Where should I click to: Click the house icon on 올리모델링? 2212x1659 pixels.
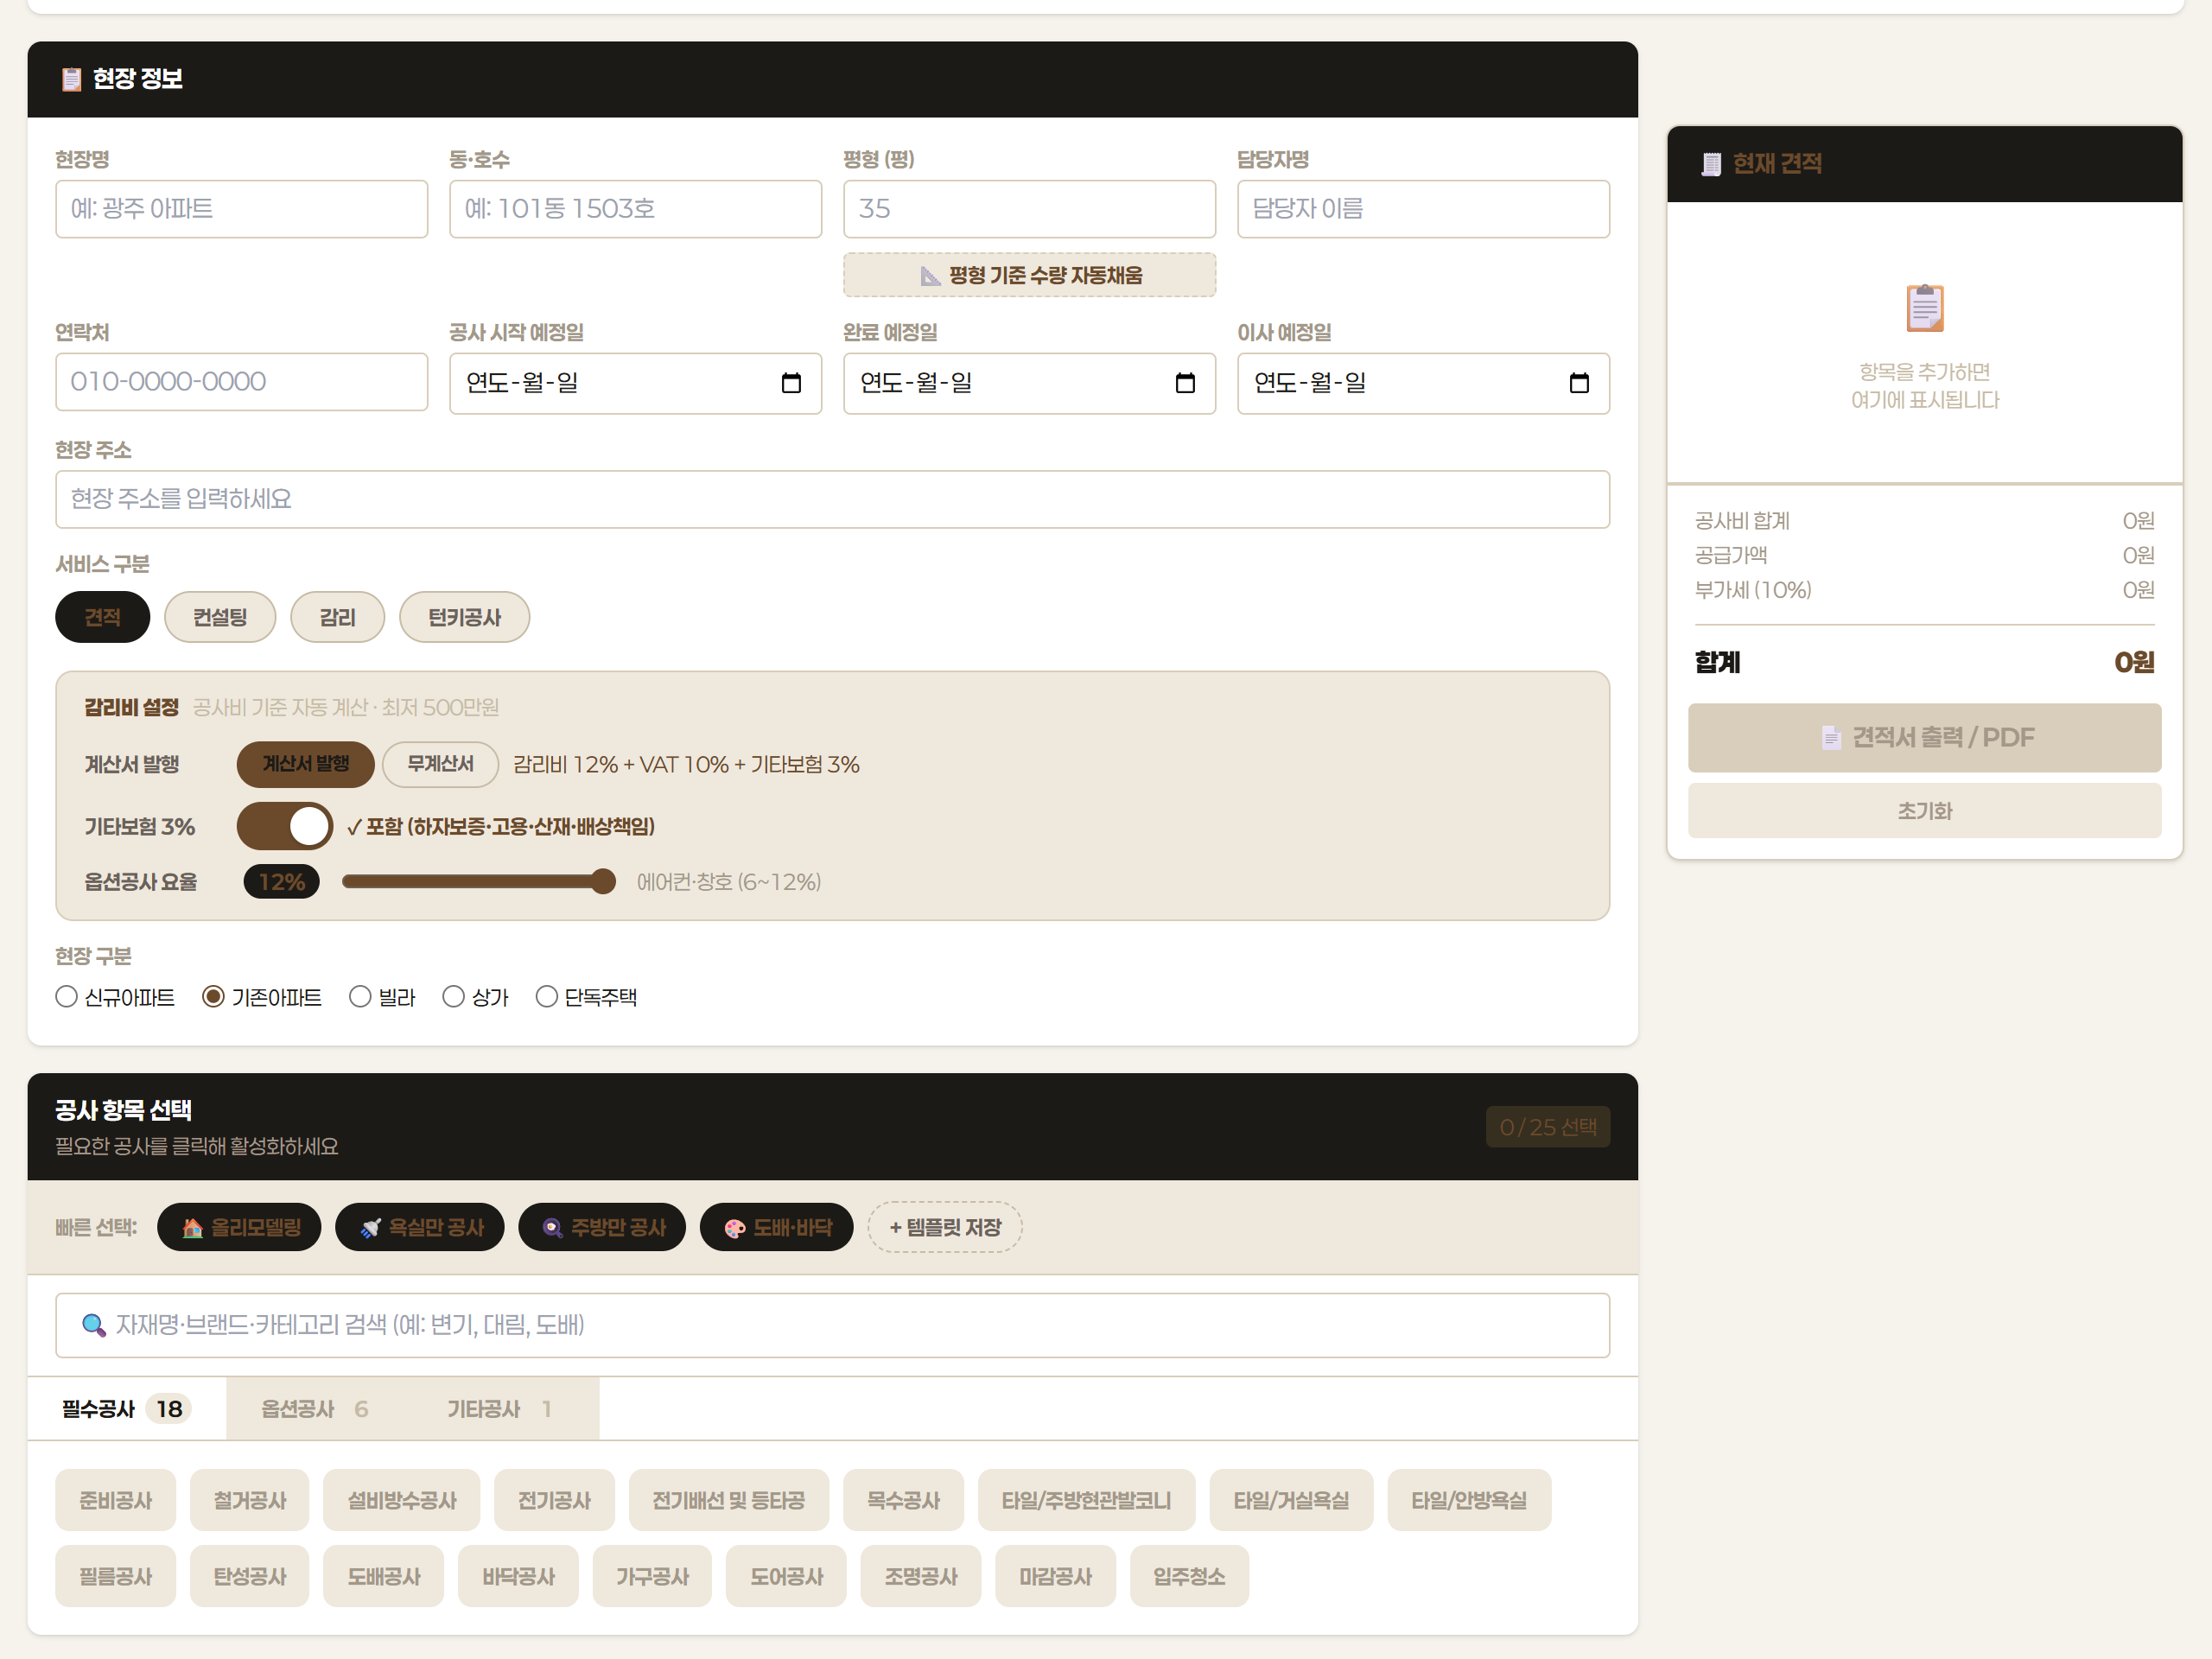(192, 1228)
